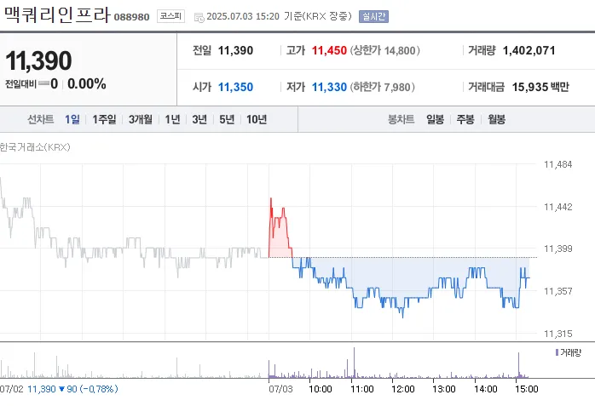This screenshot has width=595, height=406.
Task: Click the current price 11,390
Action: pos(38,60)
